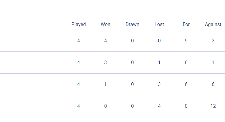Click Against value 2 in first row
This screenshot has width=225, height=122.
pyautogui.click(x=213, y=41)
